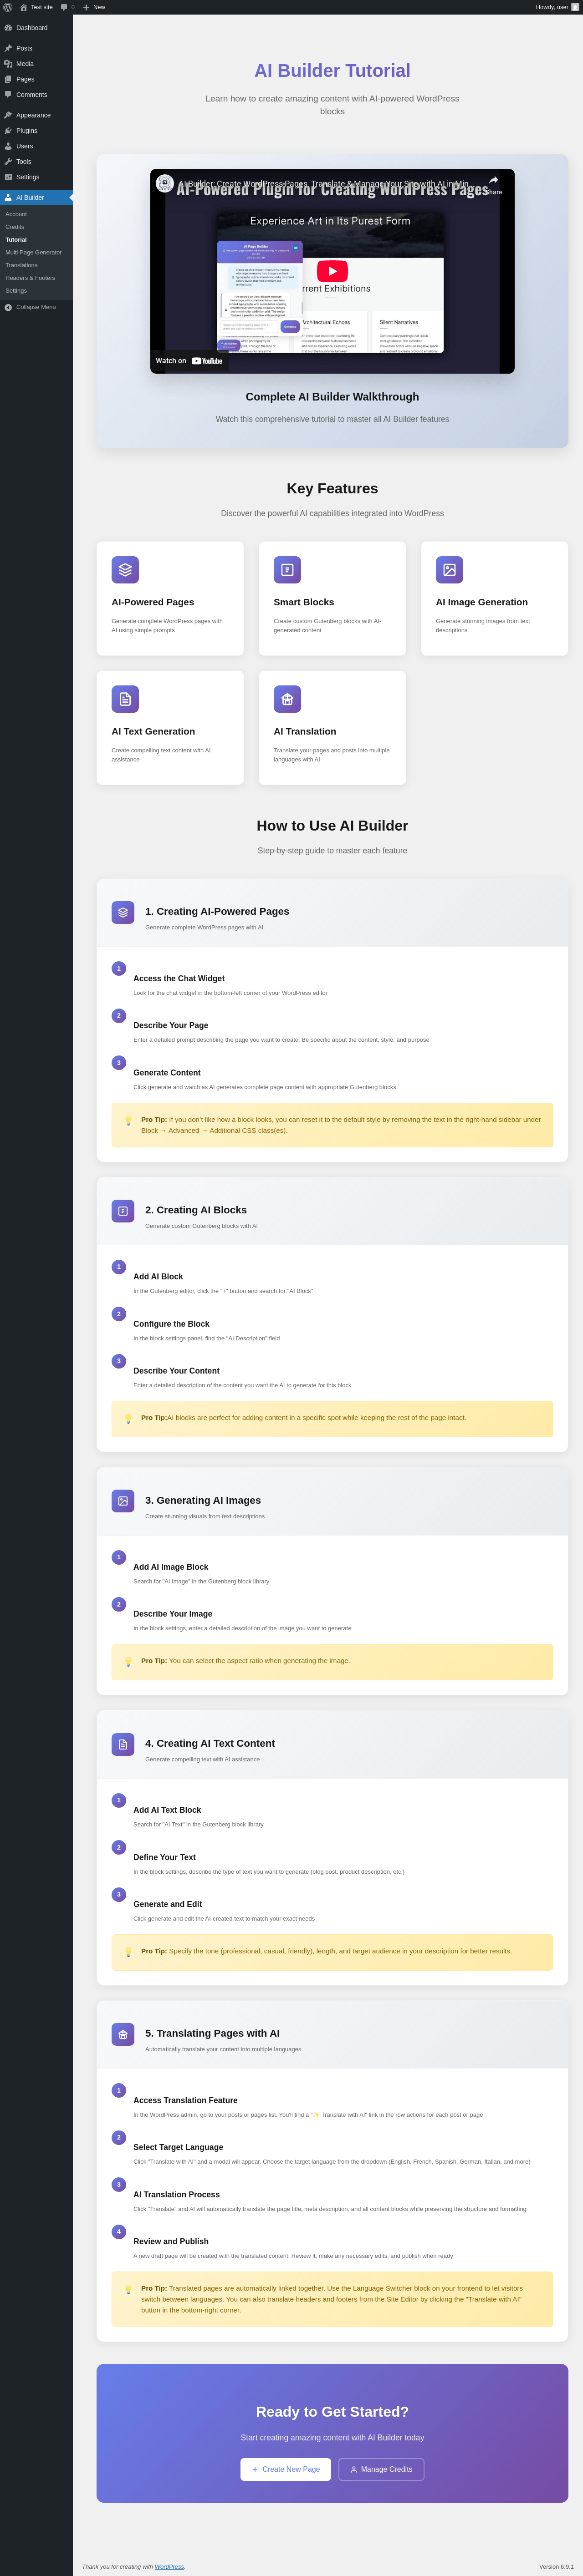The image size is (583, 2576).
Task: Click the Manage Credits button
Action: (381, 2469)
